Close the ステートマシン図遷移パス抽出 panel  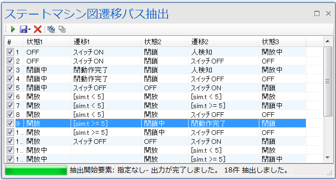pyautogui.click(x=328, y=14)
